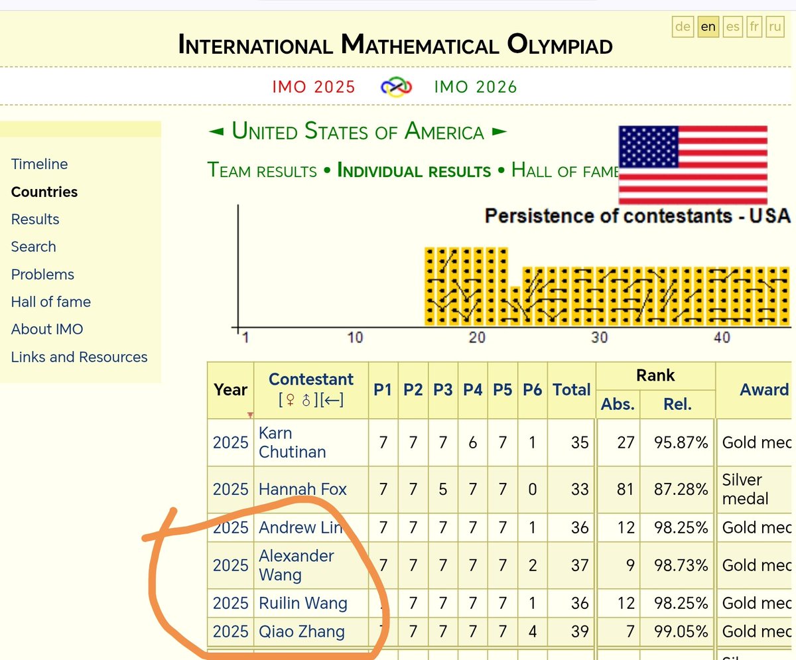The width and height of the screenshot is (796, 660).
Task: Sort by P6 column header
Action: [x=532, y=389]
